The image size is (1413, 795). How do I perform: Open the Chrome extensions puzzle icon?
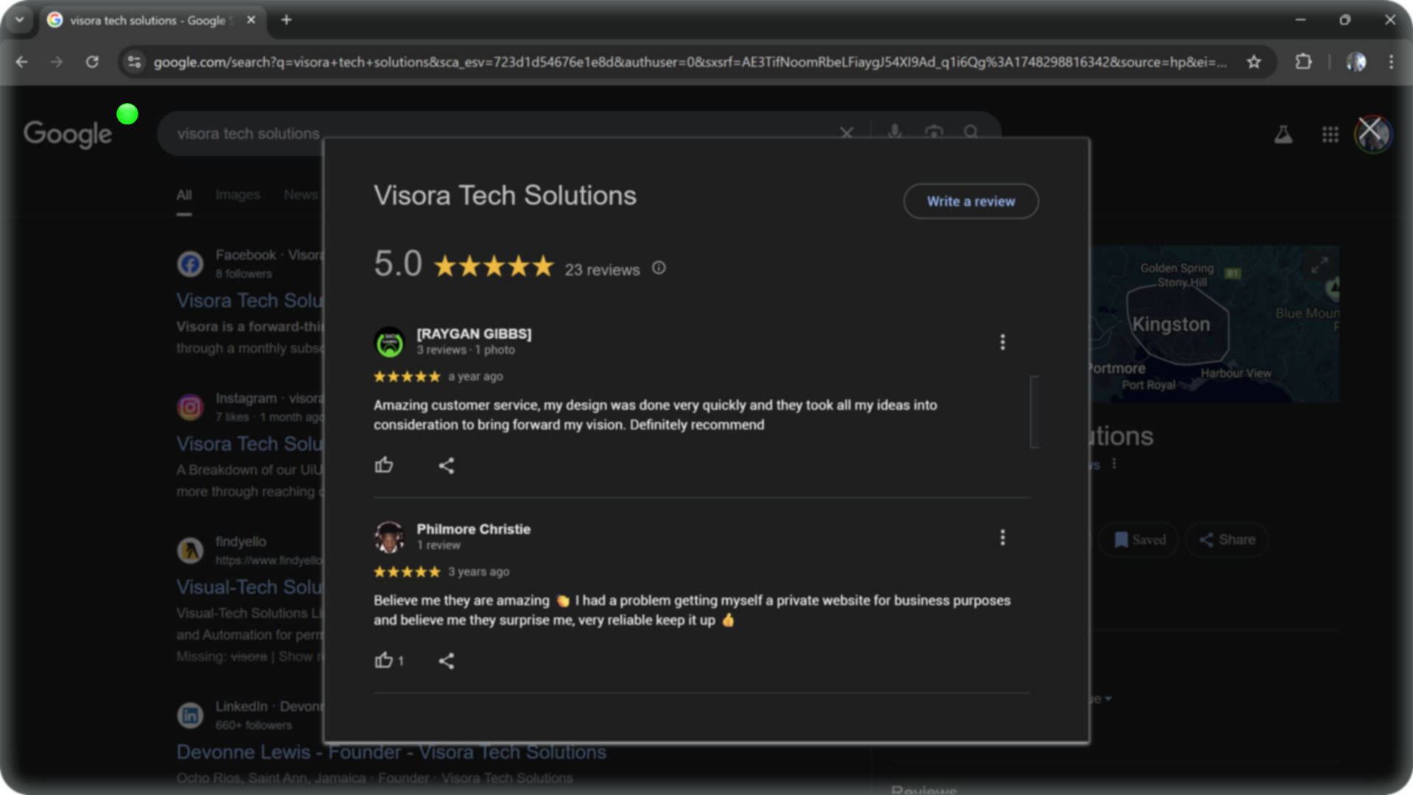1303,62
